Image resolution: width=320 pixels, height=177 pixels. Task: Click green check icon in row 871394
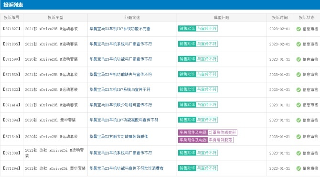[x=299, y=120]
